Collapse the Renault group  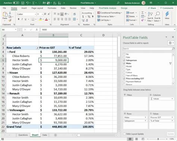tap(8, 94)
